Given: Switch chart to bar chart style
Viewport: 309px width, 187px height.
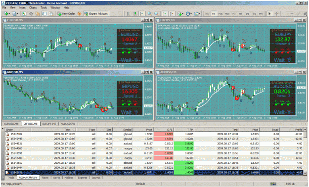Looking at the screenshot, I should point(128,14).
